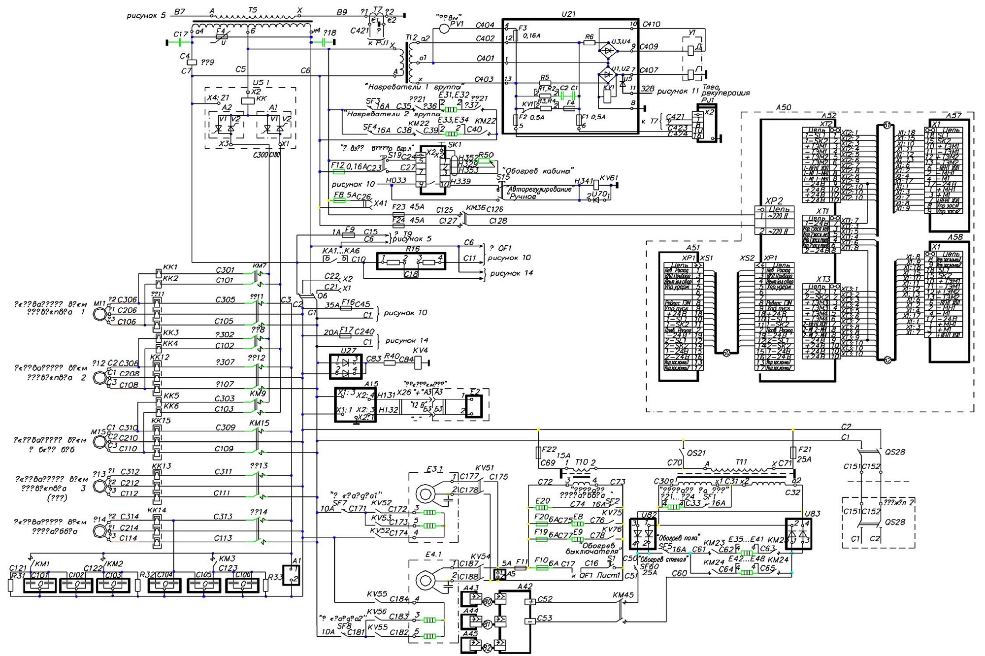Click the KV51 relay contact label

tap(484, 467)
